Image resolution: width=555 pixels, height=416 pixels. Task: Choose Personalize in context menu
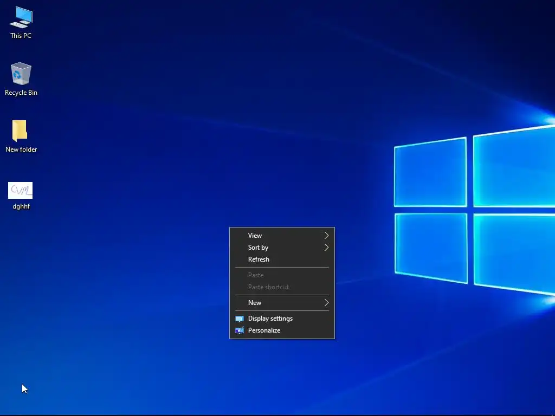tap(282, 330)
